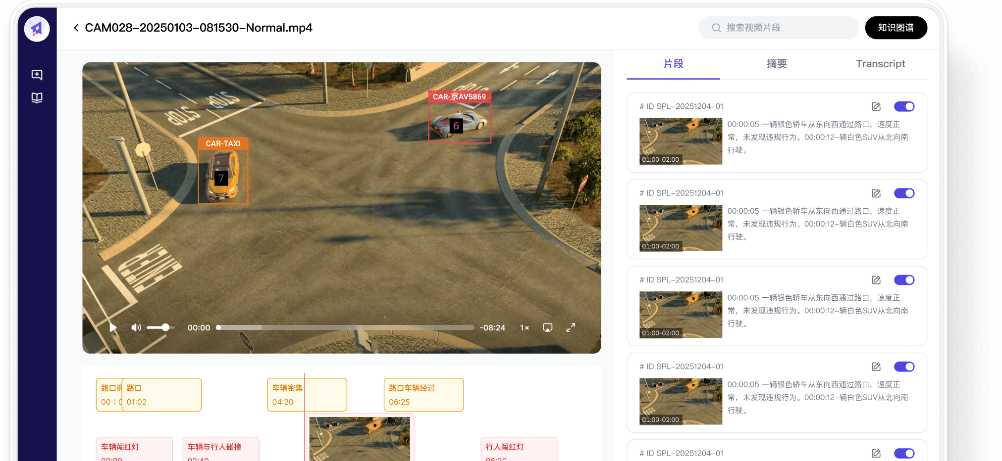Viewport: 1002px width, 461px height.
Task: Toggle the third segment card switch
Action: point(904,280)
